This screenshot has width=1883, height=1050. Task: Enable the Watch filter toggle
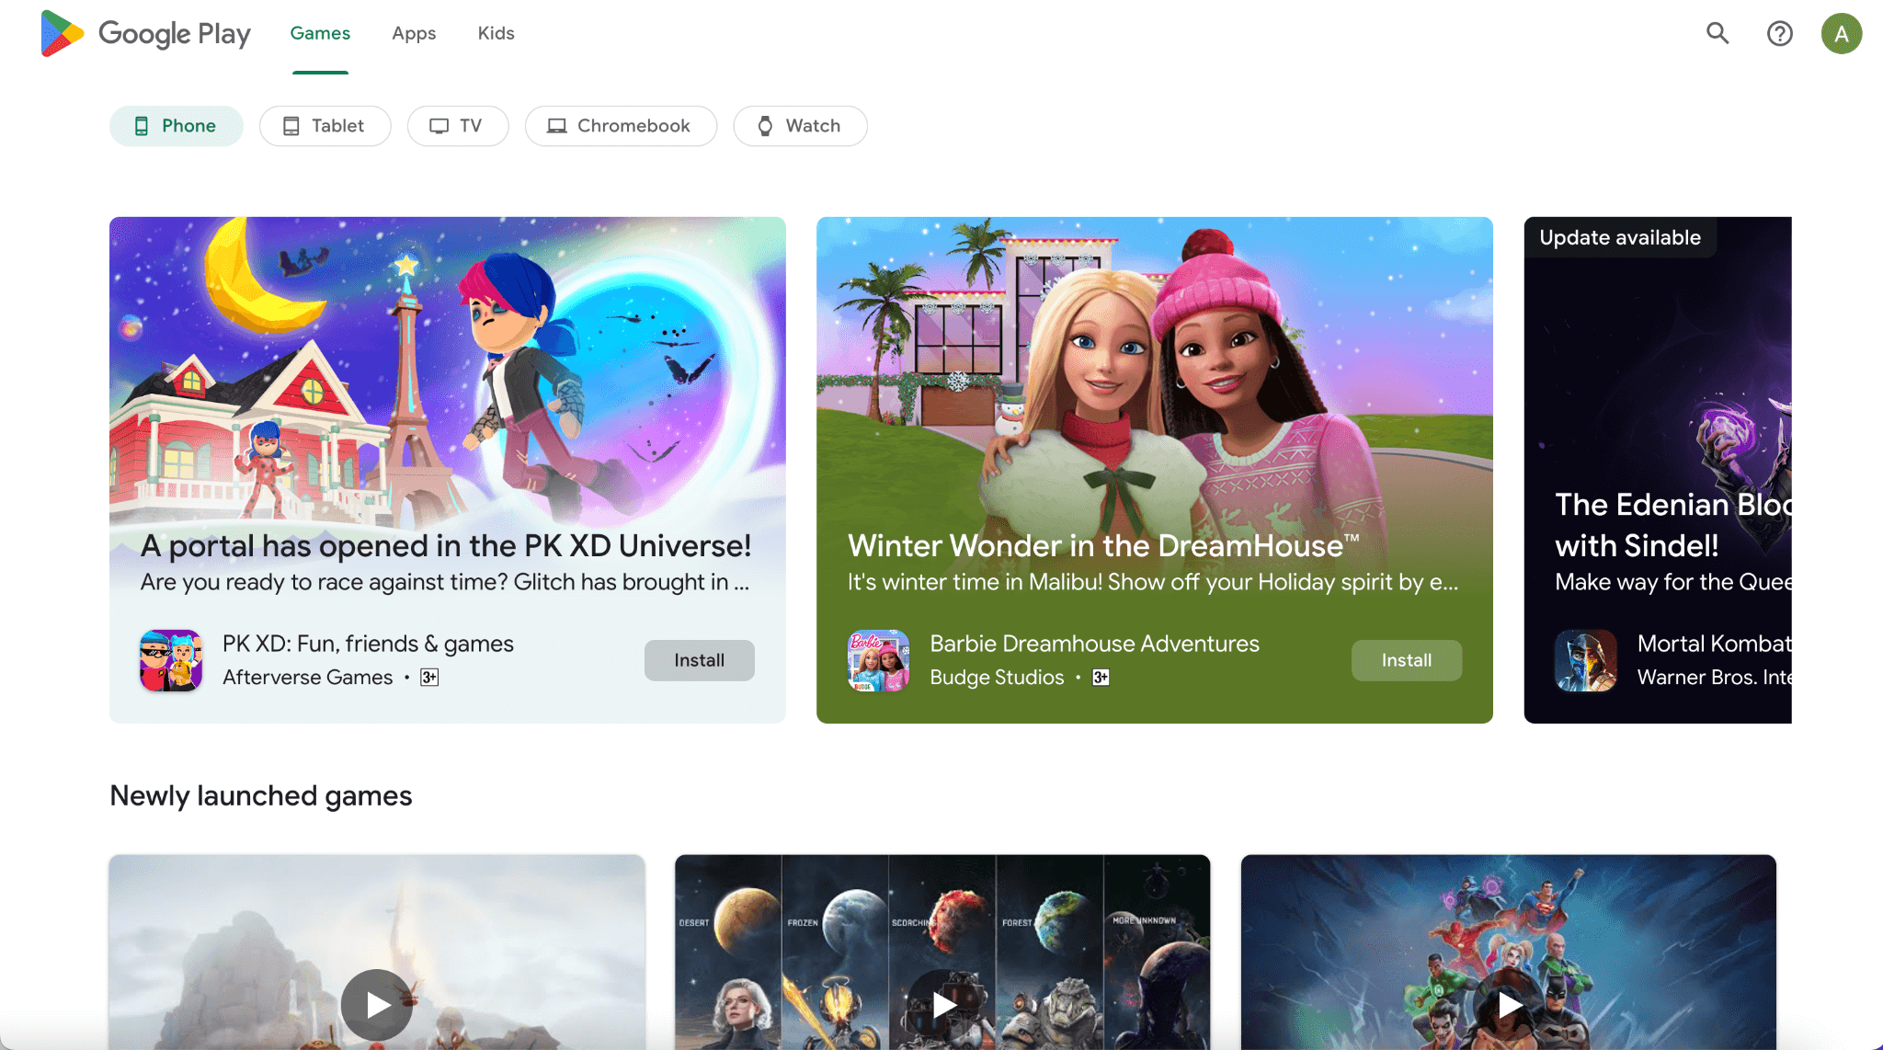pos(801,125)
